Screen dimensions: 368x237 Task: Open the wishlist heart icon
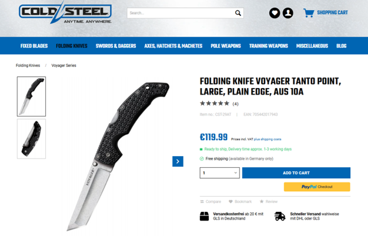pos(275,13)
